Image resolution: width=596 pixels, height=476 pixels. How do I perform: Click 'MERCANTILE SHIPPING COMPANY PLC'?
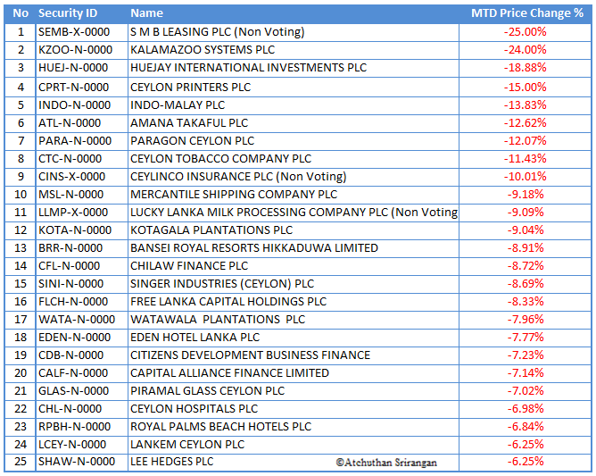pyautogui.click(x=234, y=195)
